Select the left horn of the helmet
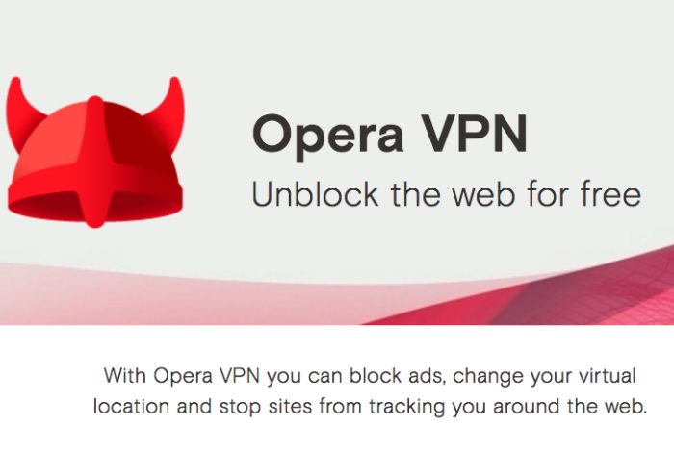674x451 pixels. [x=22, y=109]
